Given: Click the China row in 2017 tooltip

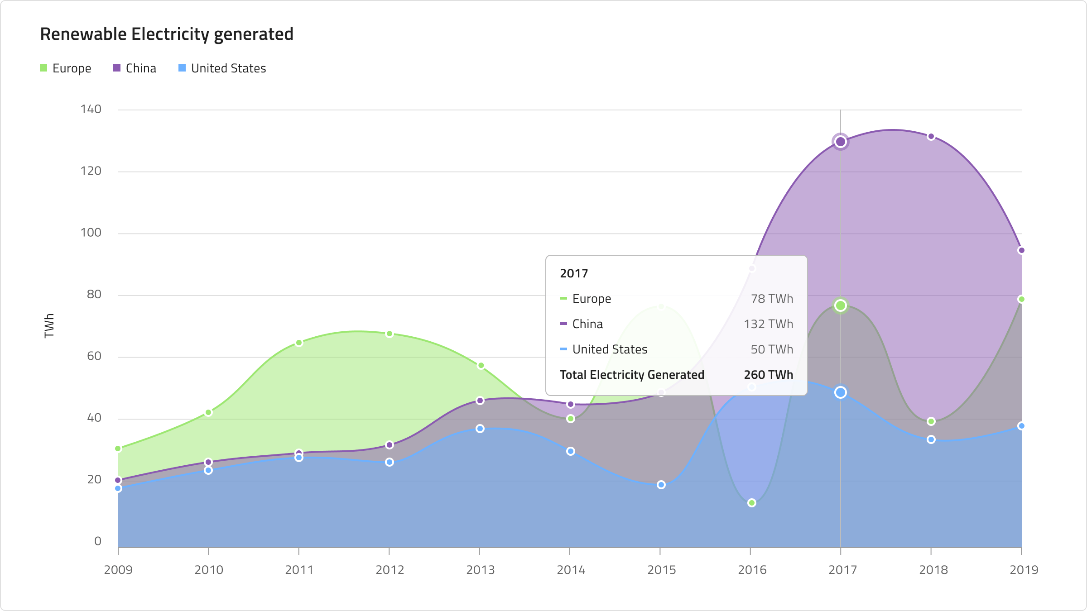Looking at the screenshot, I should 677,324.
